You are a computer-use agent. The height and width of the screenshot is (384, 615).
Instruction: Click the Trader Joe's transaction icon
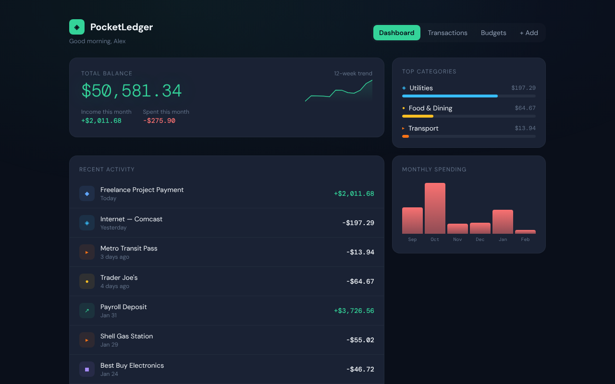point(86,281)
